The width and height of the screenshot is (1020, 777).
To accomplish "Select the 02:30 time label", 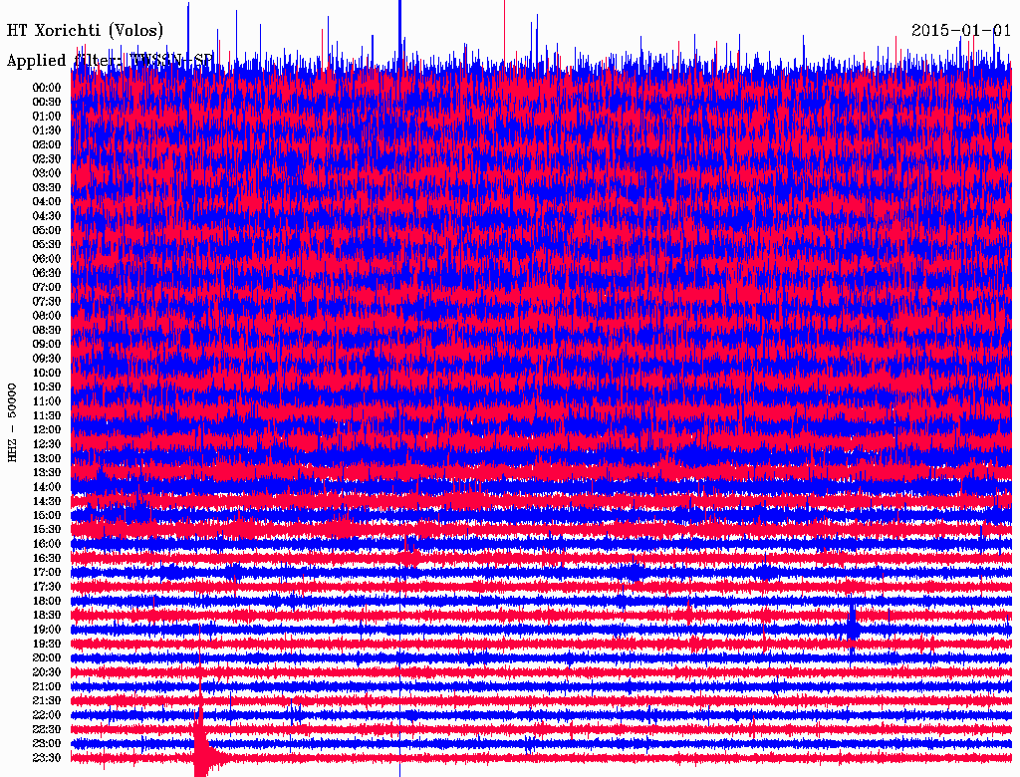I will (x=47, y=158).
